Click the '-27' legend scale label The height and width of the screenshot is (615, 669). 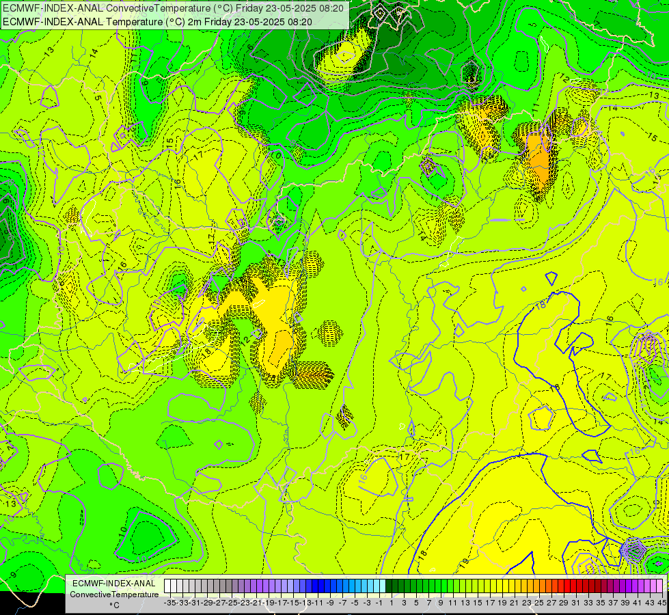point(220,603)
